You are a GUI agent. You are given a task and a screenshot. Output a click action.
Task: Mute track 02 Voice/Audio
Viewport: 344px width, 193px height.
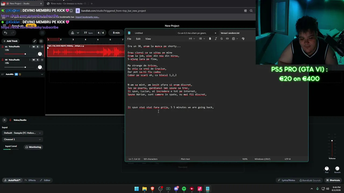coord(34,60)
